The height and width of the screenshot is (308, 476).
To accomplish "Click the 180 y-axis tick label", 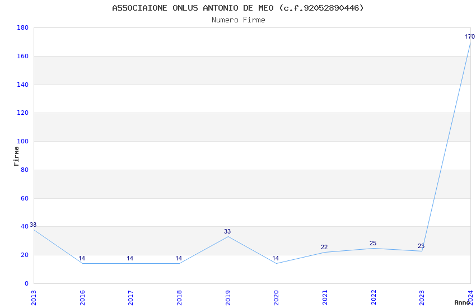I will pyautogui.click(x=23, y=27).
